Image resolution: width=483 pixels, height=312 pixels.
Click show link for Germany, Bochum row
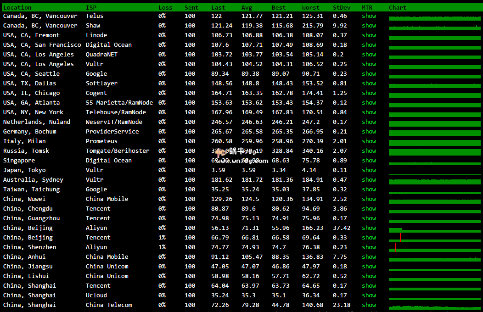(369, 132)
